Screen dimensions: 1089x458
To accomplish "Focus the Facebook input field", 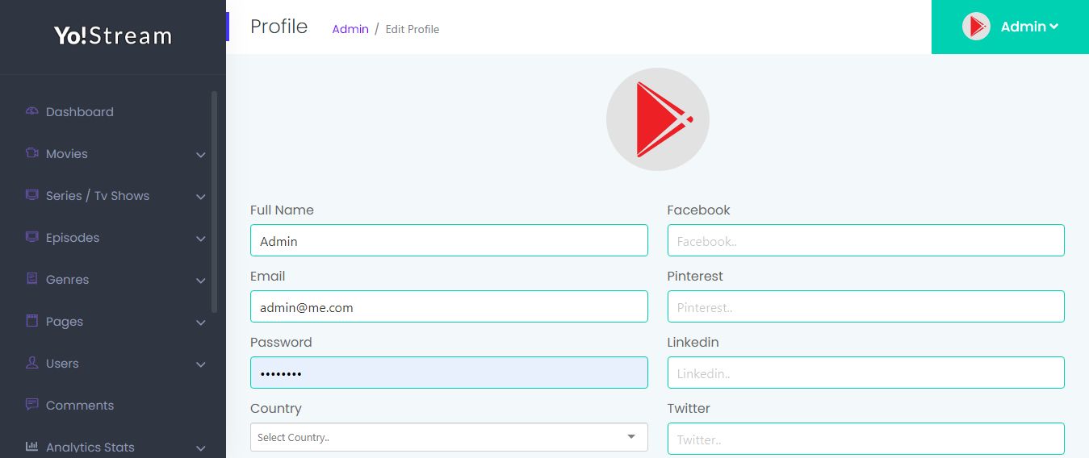I will (x=865, y=240).
